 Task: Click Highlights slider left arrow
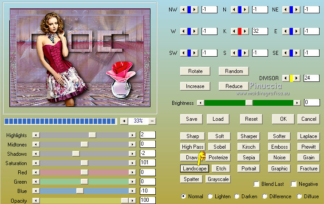tap(36, 135)
